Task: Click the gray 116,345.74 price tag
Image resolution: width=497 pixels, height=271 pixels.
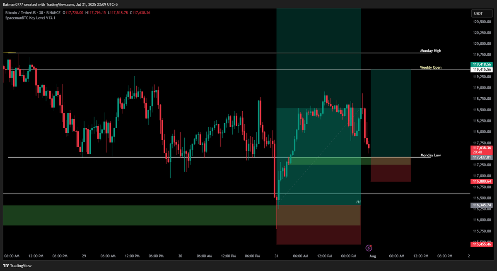Action: (x=481, y=205)
